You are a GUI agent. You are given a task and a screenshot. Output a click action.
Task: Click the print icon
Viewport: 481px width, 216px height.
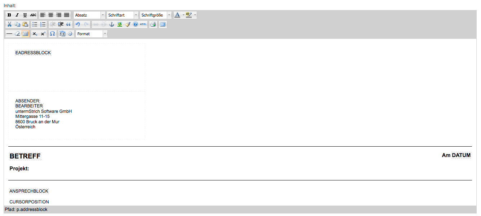tap(153, 24)
